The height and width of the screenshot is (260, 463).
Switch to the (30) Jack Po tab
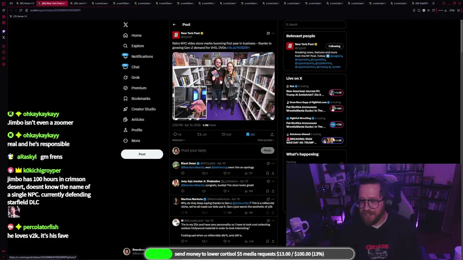coord(78,3)
